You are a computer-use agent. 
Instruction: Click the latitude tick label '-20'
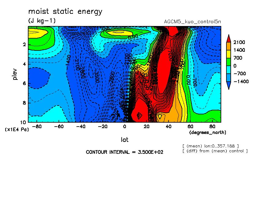pos(102,127)
